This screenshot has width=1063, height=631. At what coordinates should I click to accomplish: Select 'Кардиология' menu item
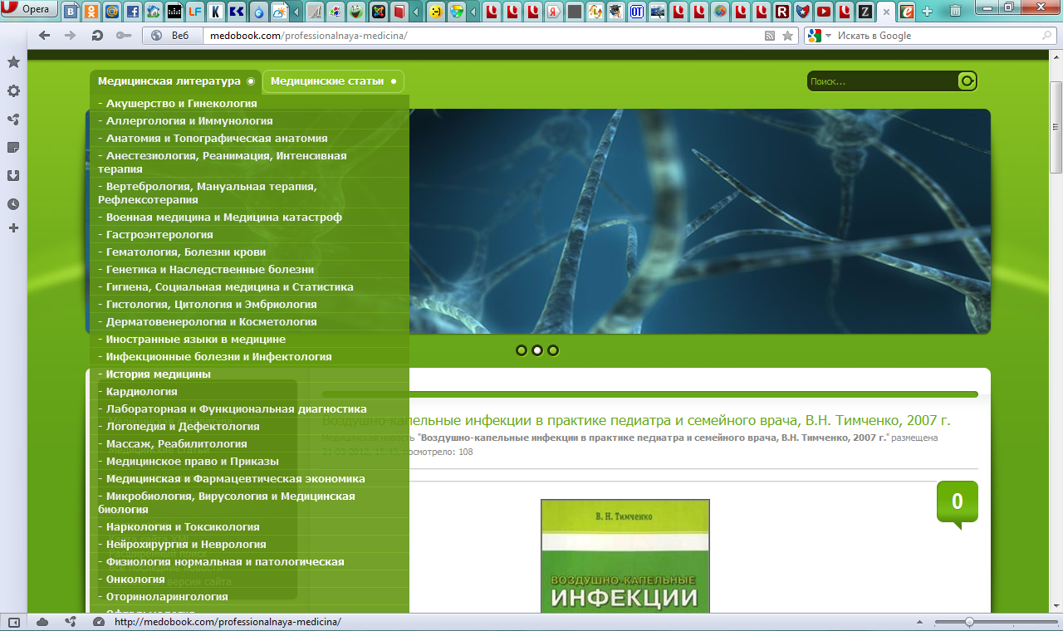(x=249, y=392)
